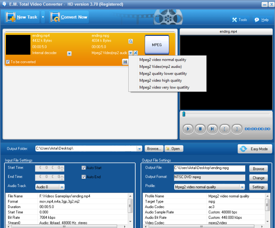Open the Help menu

point(262,20)
